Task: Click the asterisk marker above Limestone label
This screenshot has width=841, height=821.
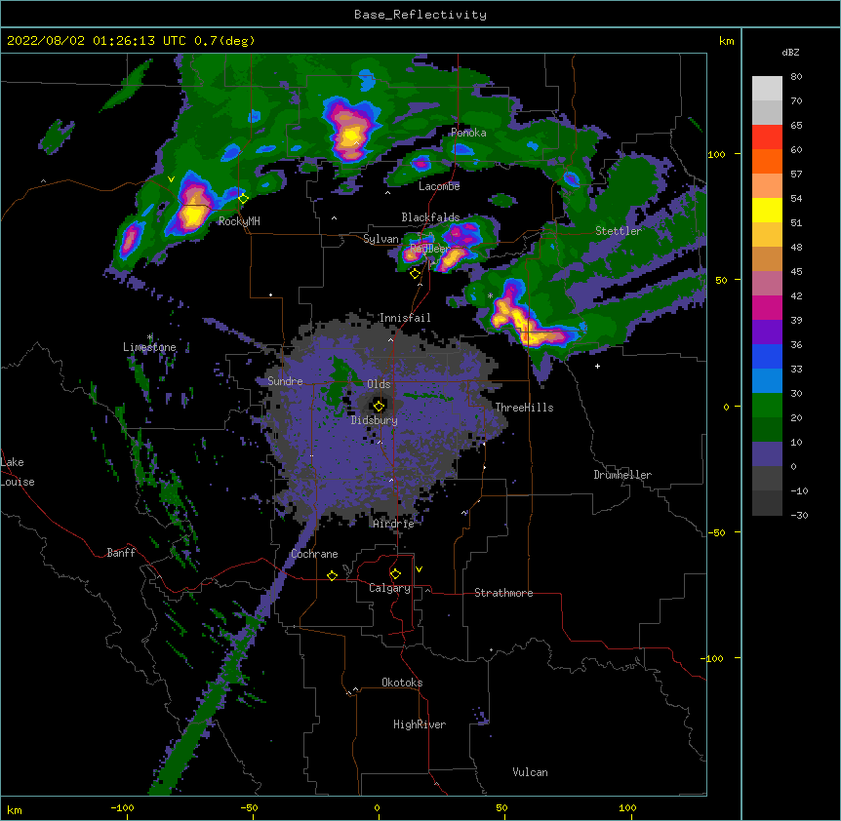Action: click(x=150, y=337)
